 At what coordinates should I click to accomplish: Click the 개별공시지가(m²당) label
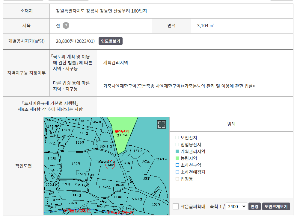pyautogui.click(x=26, y=41)
